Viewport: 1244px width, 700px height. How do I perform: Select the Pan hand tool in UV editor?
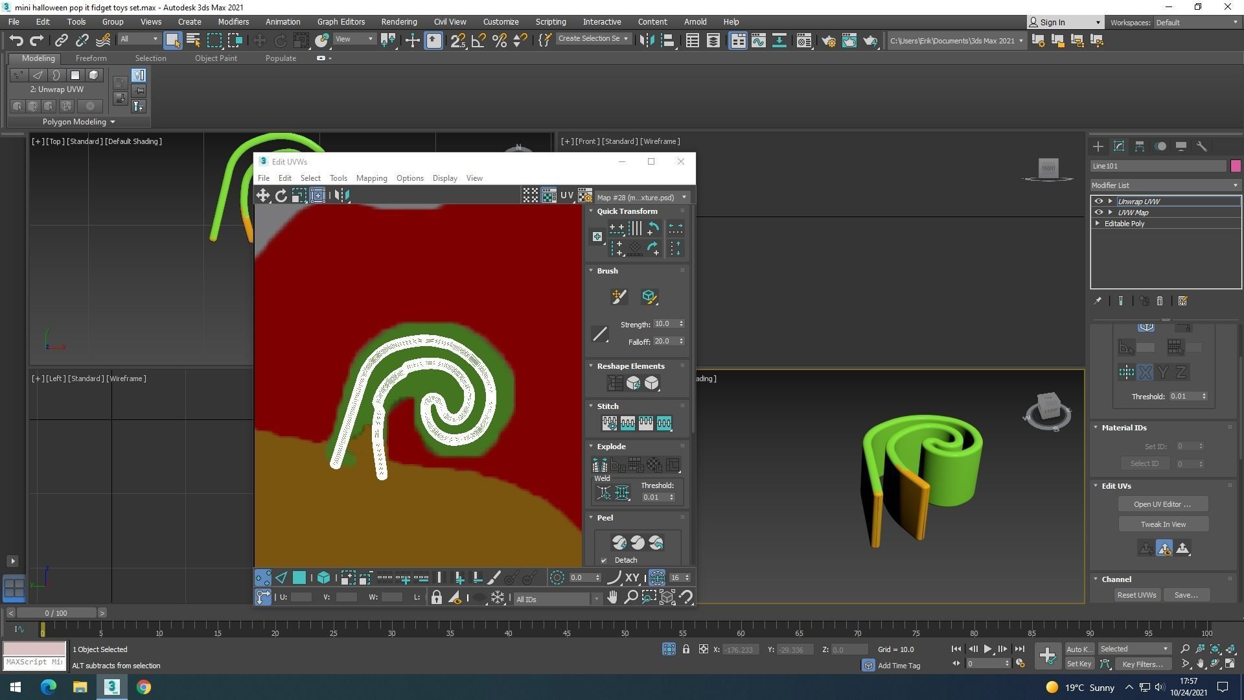pyautogui.click(x=612, y=598)
